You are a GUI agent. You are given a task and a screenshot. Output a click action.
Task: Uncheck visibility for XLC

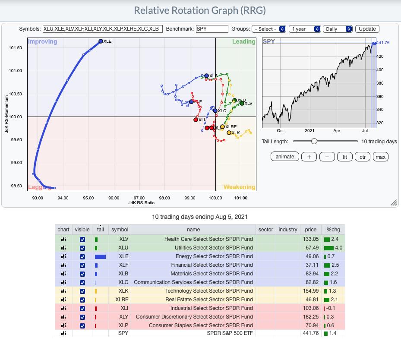click(x=82, y=283)
